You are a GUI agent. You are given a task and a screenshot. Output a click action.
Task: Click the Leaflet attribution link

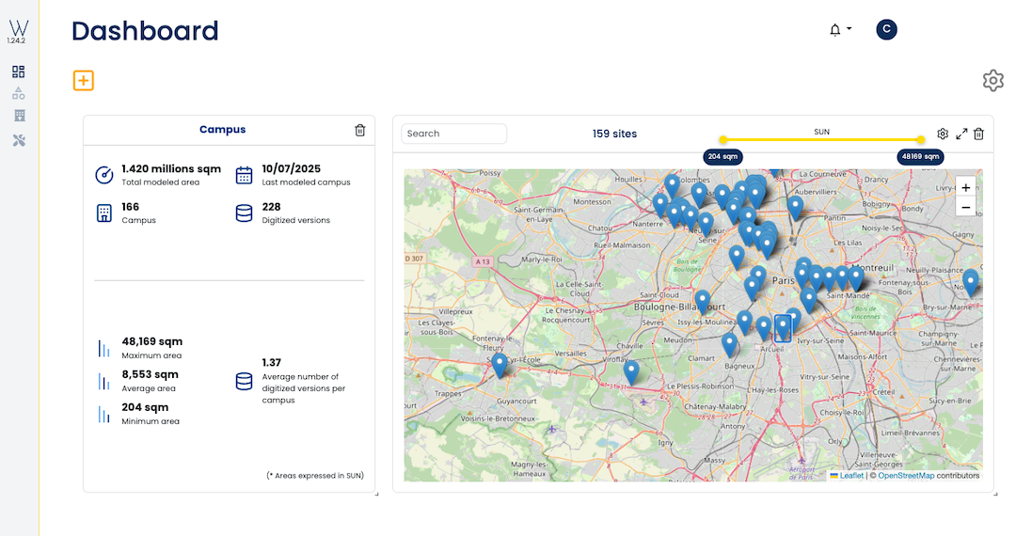[850, 476]
